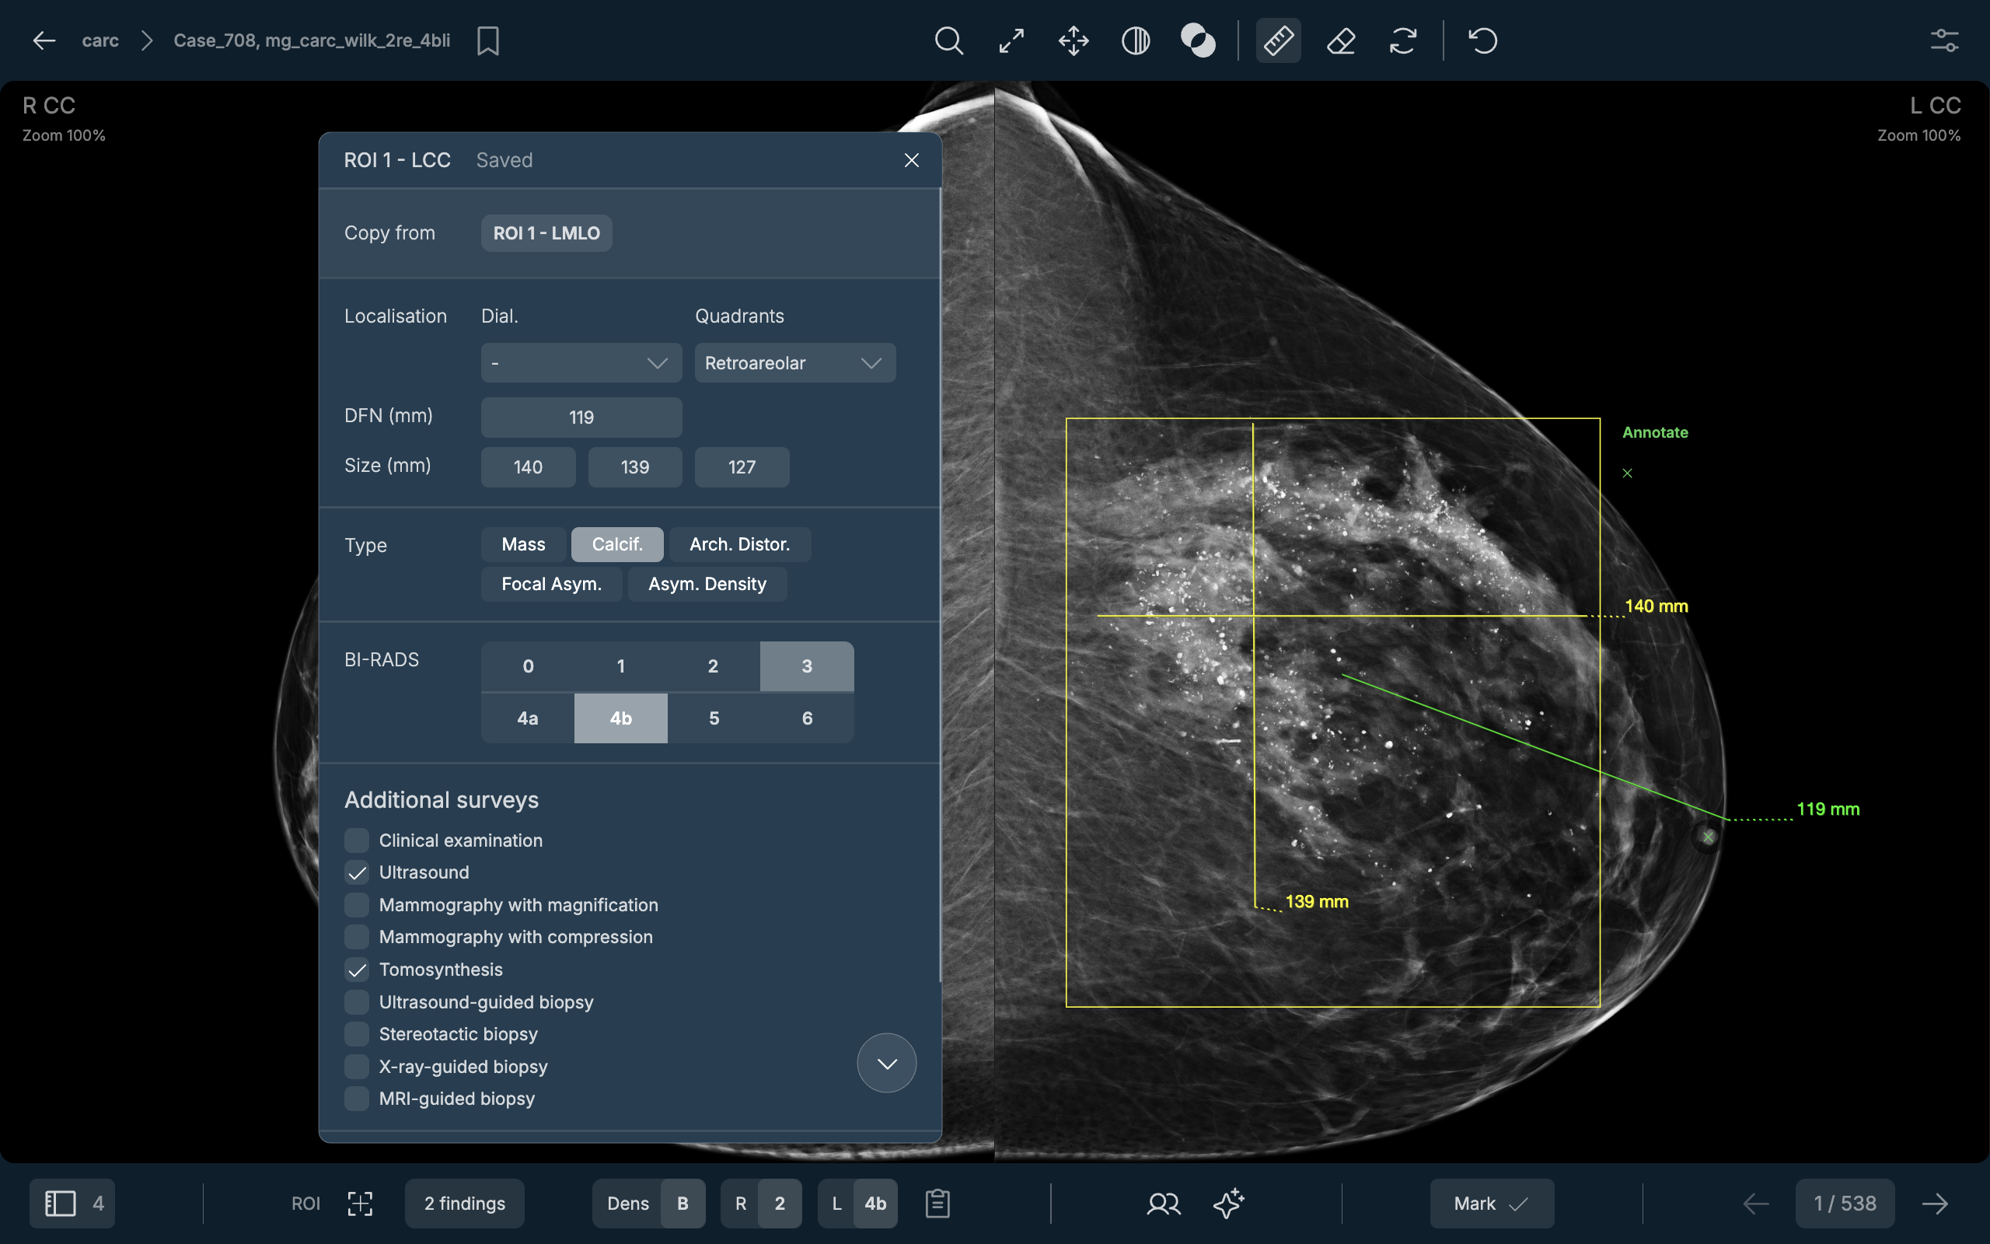The image size is (1990, 1244).
Task: Check Mammography with magnification option
Action: [x=357, y=905]
